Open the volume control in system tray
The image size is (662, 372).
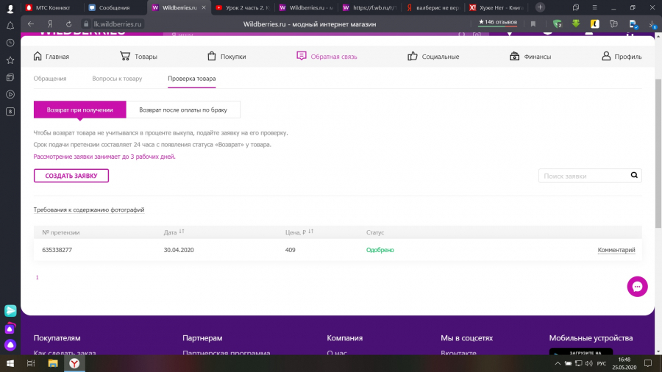(x=589, y=363)
